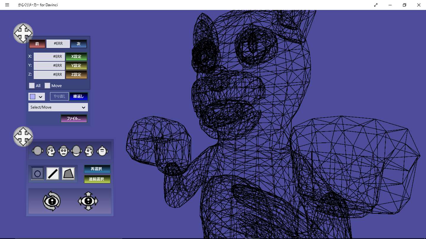Click the Z coordinate input field
The height and width of the screenshot is (239, 426).
click(49, 75)
